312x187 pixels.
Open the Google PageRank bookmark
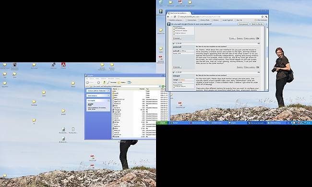[x=227, y=20]
